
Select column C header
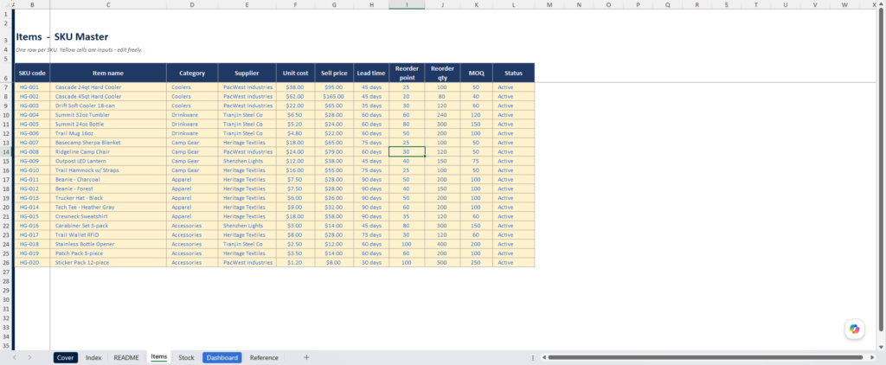[x=108, y=4]
